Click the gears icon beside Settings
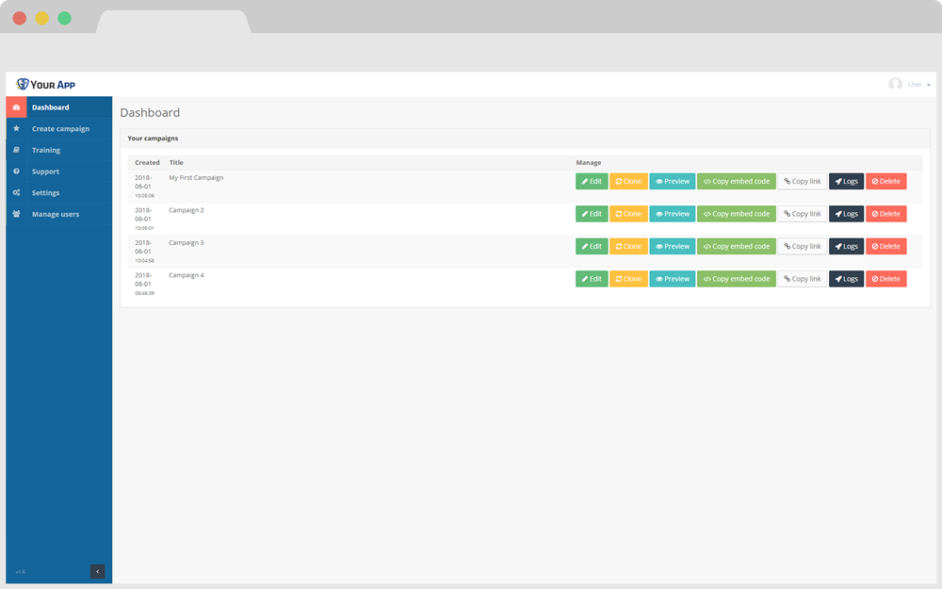Screen dimensions: 942x589 click(x=16, y=193)
